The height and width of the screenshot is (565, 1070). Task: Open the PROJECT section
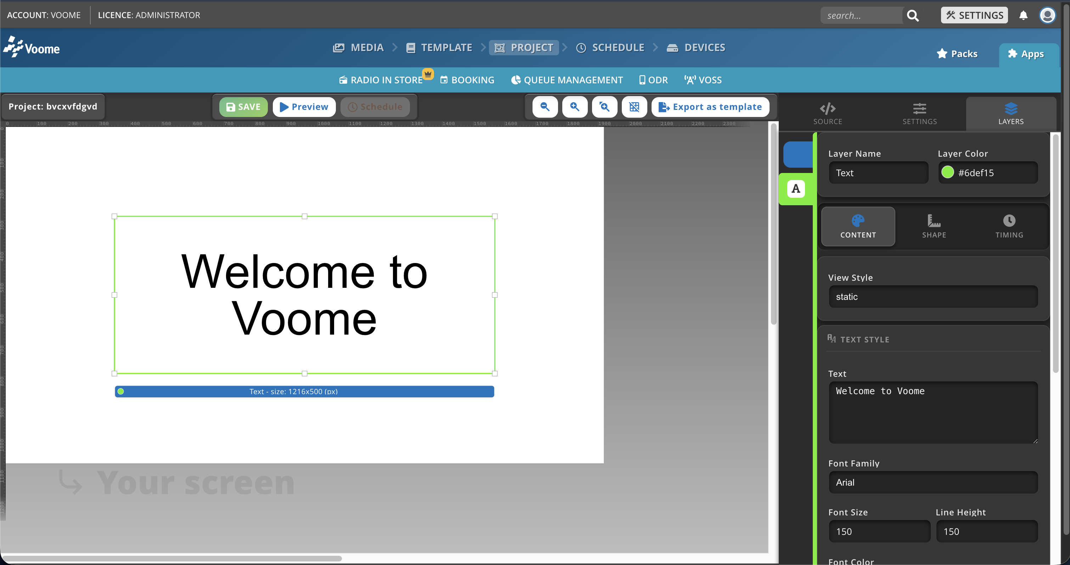[x=523, y=48]
